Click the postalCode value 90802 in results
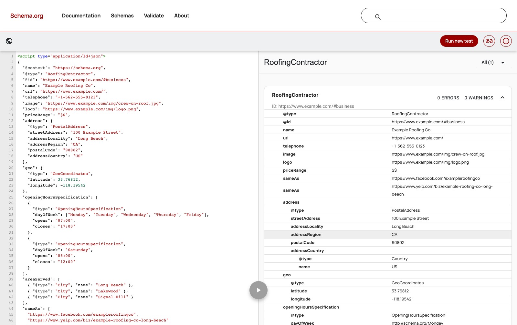 point(398,243)
